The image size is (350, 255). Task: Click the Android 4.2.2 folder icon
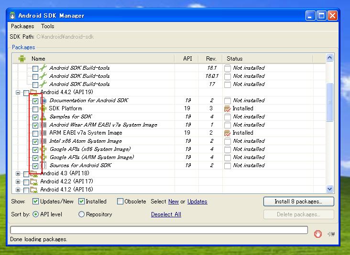(x=34, y=182)
